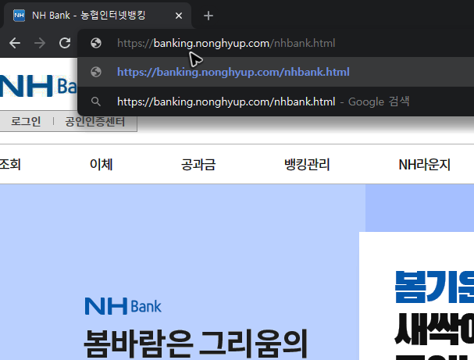Image resolution: width=474 pixels, height=360 pixels.
Task: Open the 뱅킹관리 menu
Action: coord(307,165)
